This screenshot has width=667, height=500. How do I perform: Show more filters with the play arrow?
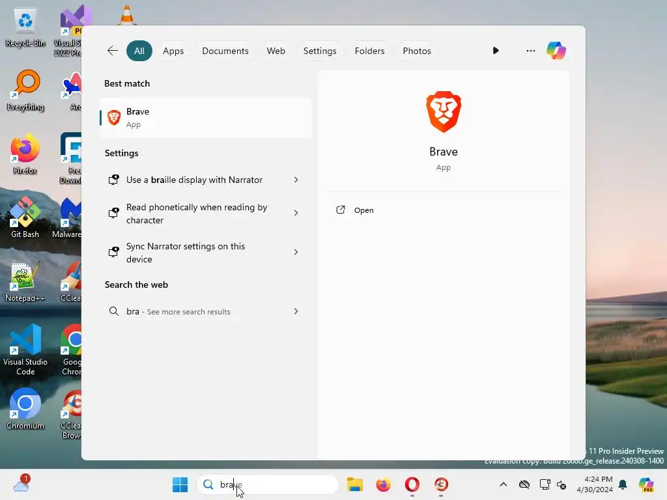[x=496, y=51]
